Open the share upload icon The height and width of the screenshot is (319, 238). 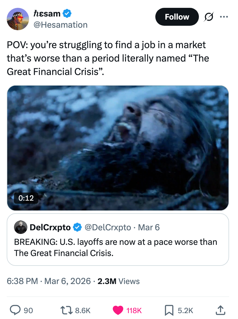[x=220, y=310]
